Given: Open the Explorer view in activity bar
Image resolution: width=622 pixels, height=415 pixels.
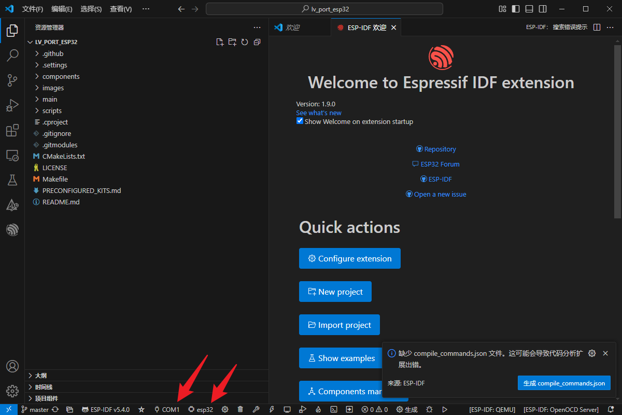Looking at the screenshot, I should (x=12, y=31).
